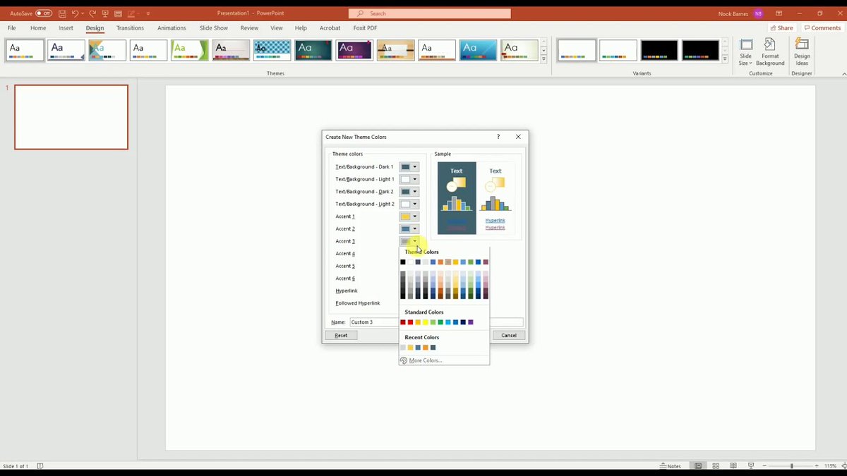
Task: Click the Search box in the title bar
Action: click(430, 13)
